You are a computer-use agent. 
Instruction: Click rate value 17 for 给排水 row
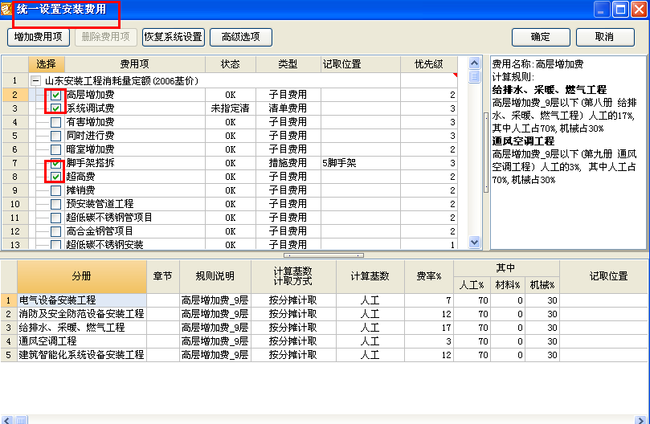[429, 328]
